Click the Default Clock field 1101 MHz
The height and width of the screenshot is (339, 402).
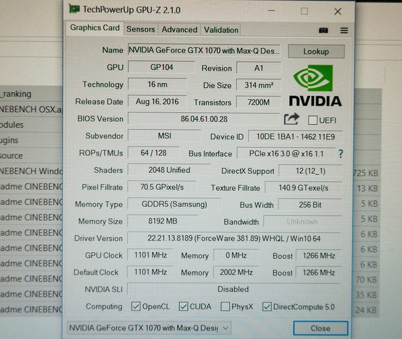[x=150, y=272]
